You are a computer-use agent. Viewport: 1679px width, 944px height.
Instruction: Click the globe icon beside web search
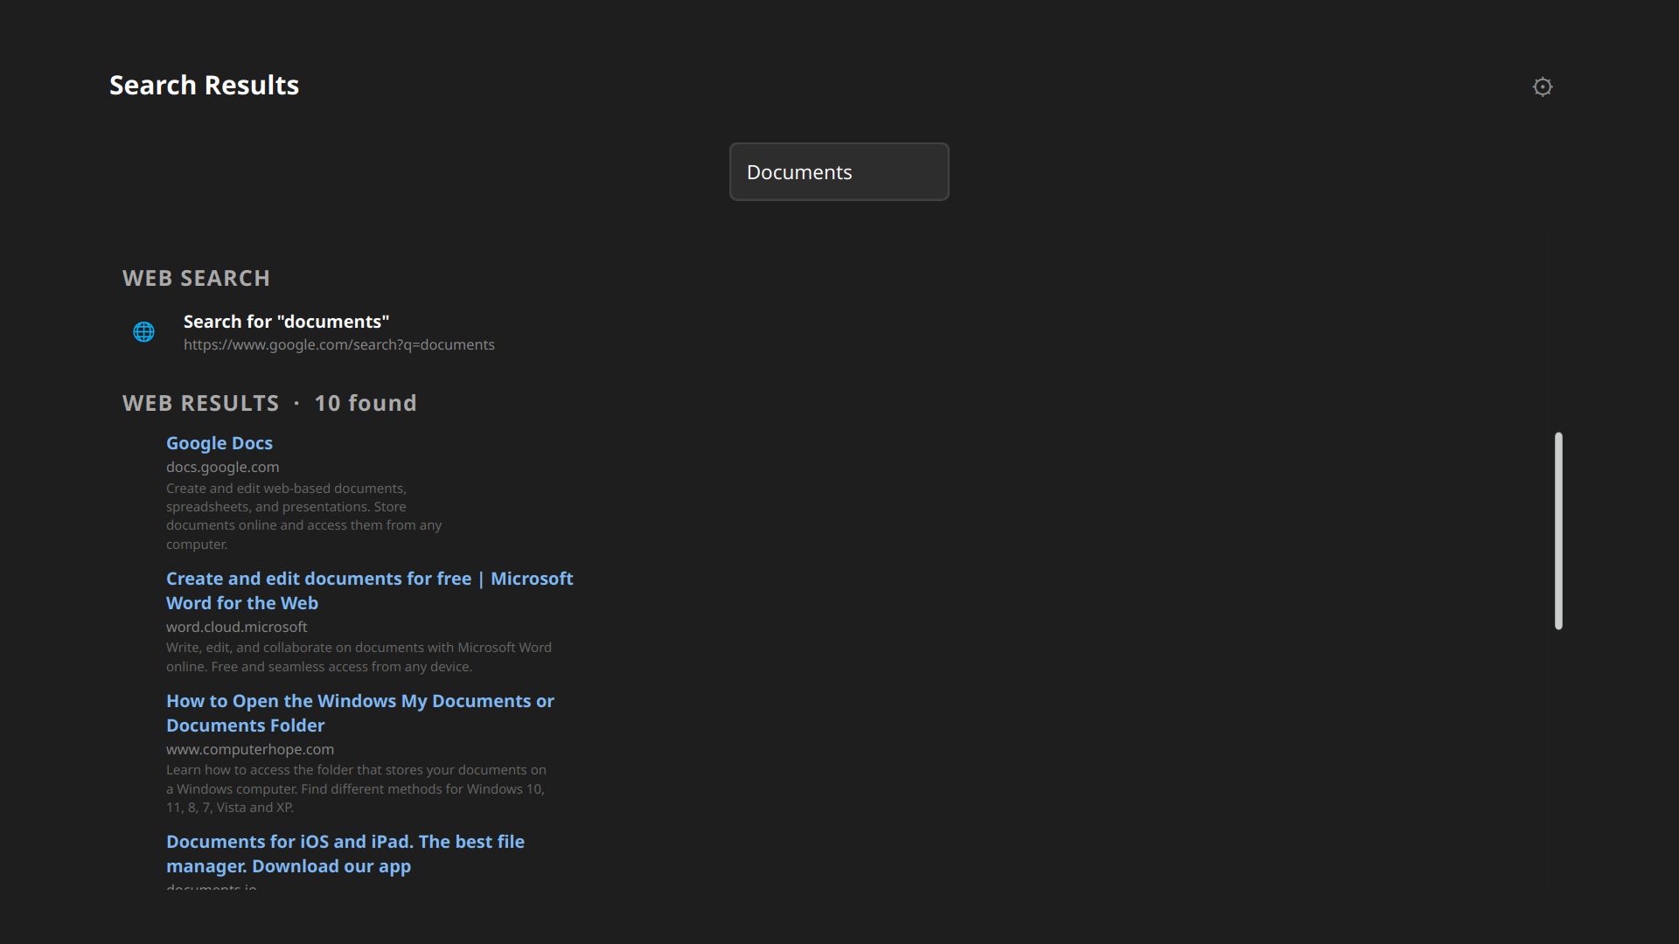pos(143,332)
